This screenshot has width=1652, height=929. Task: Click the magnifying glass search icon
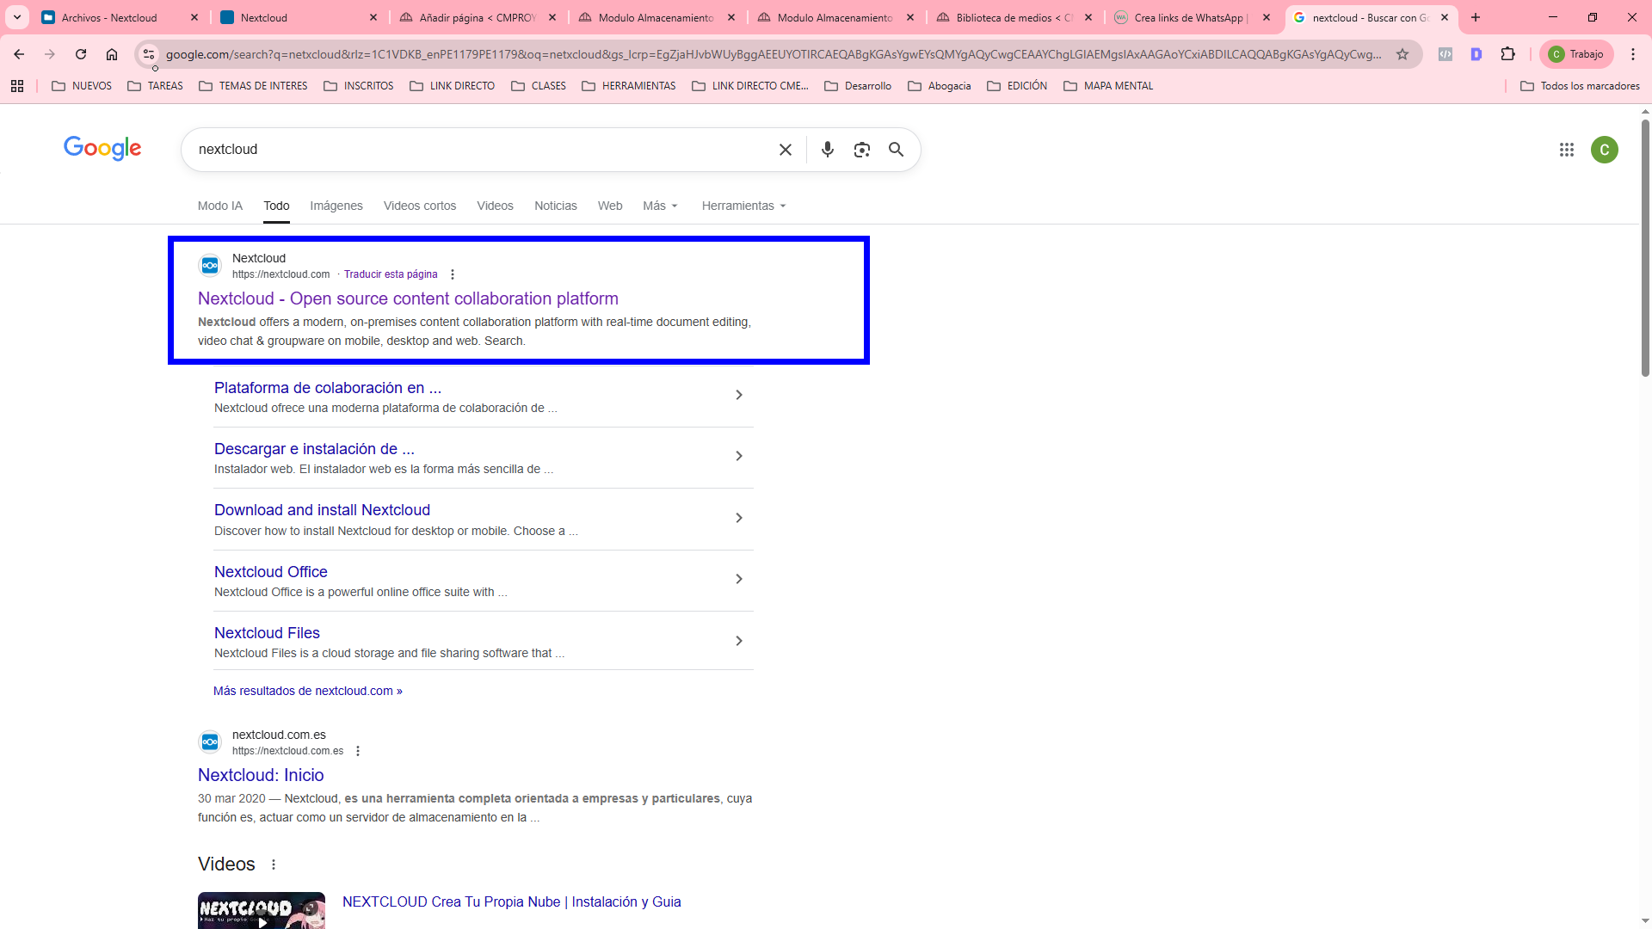[896, 150]
